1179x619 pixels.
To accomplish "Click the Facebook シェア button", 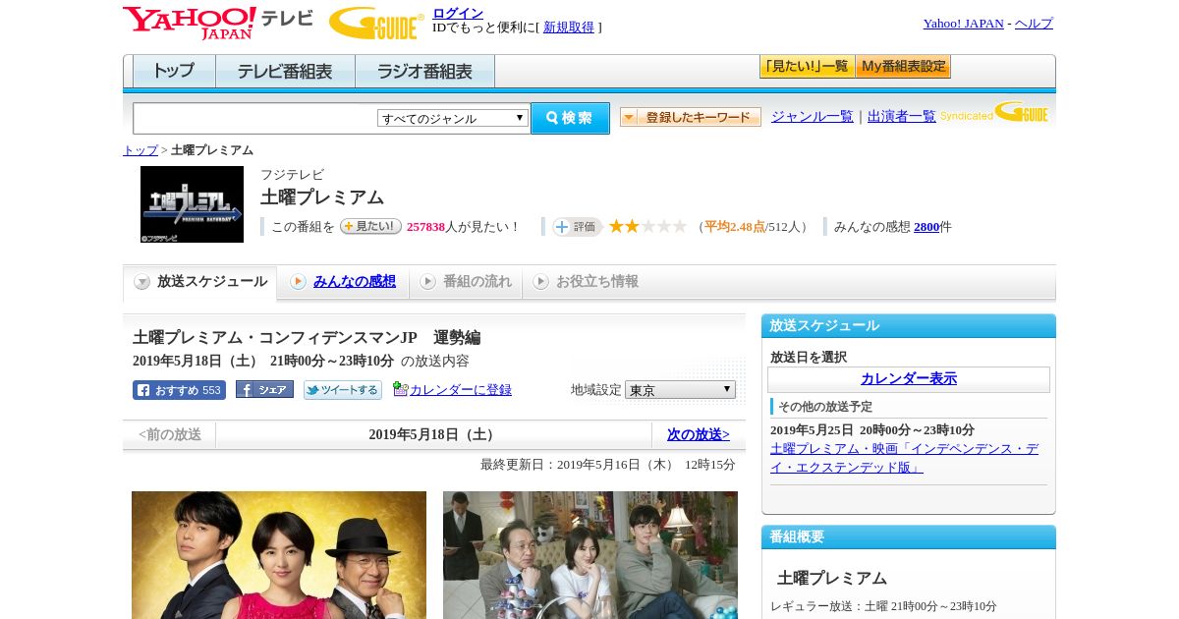I will click(x=264, y=390).
